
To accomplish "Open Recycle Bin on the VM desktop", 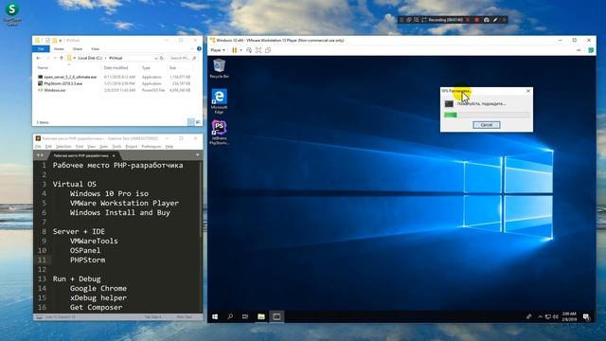I will click(219, 69).
